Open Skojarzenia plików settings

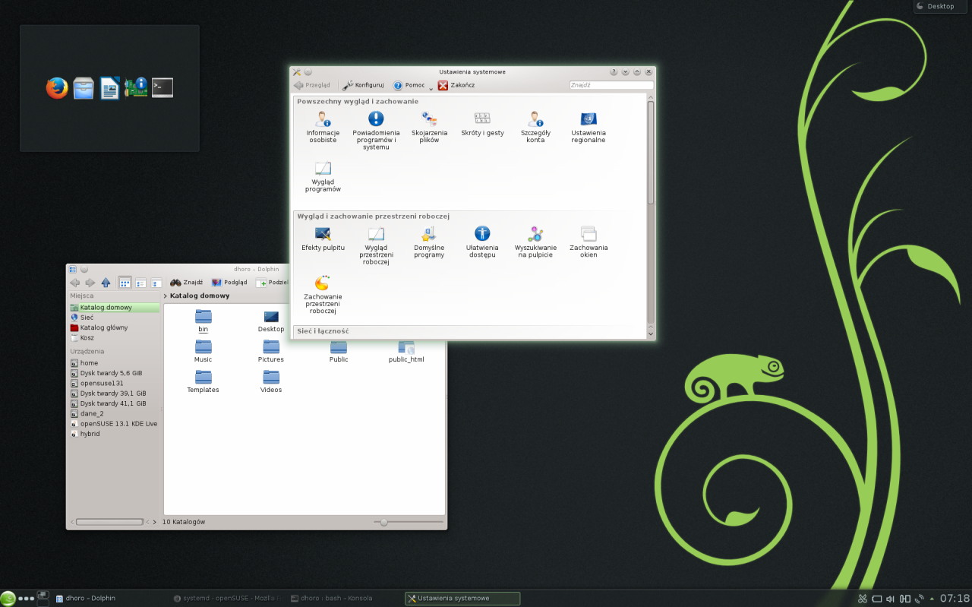(x=429, y=127)
